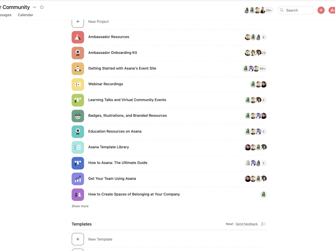The width and height of the screenshot is (335, 251).
Task: Click member avatars on Asana Template Library row
Action: pos(256,147)
